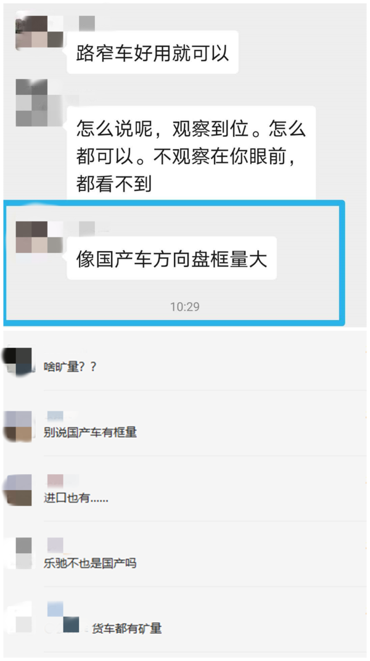Tap sender name above '路窄车好用就可以'
Viewport: 370px width, 661px height.
(87, 23)
